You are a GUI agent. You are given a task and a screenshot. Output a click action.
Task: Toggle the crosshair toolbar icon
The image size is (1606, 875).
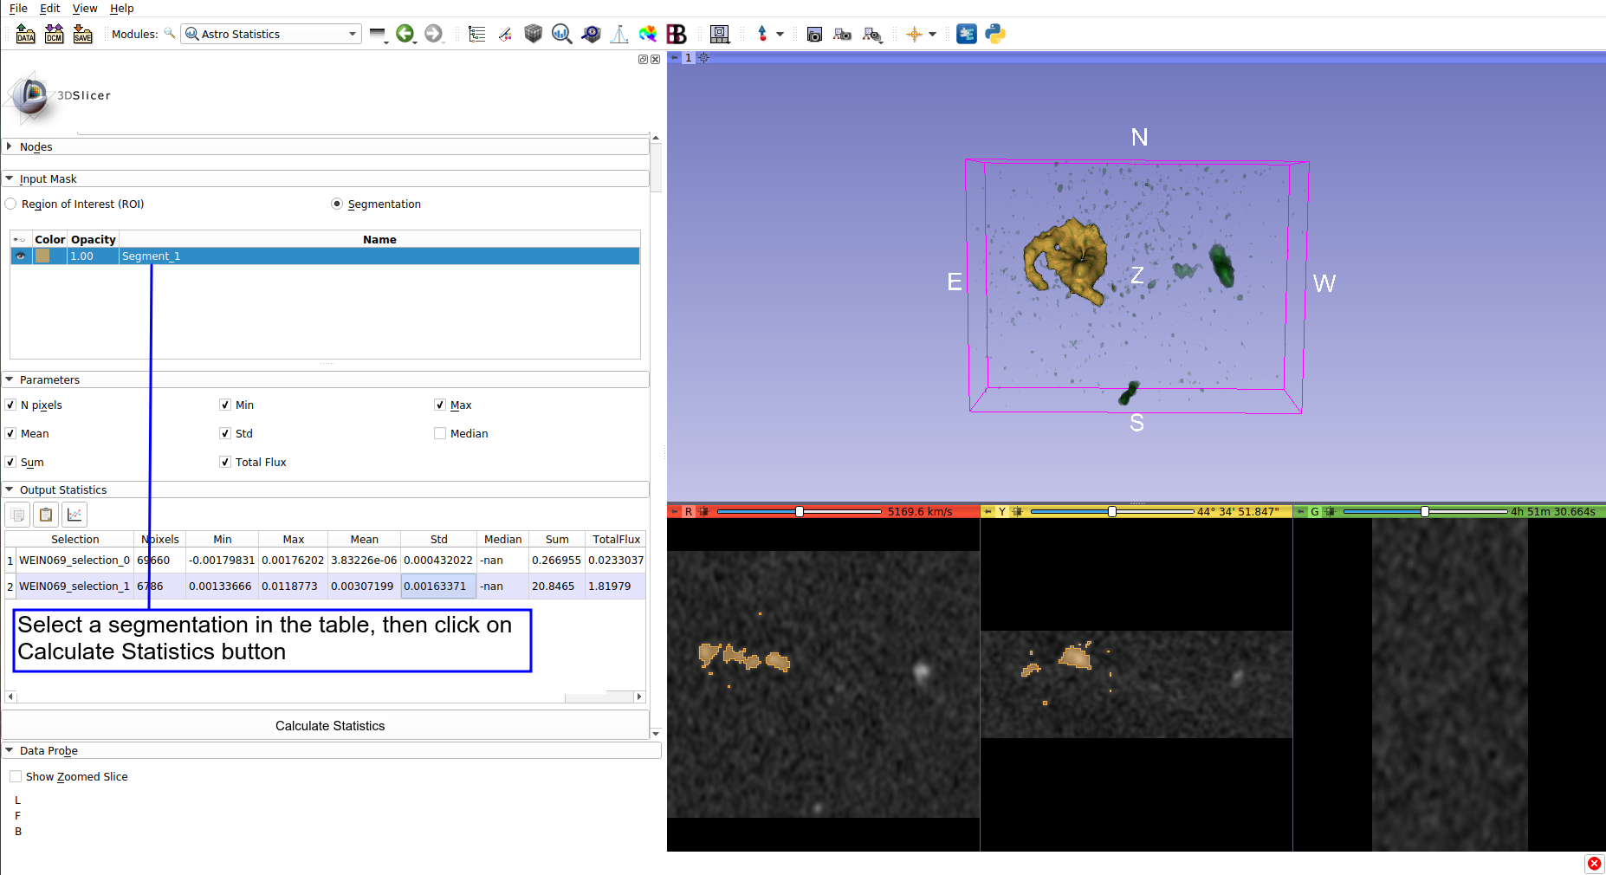tap(914, 35)
